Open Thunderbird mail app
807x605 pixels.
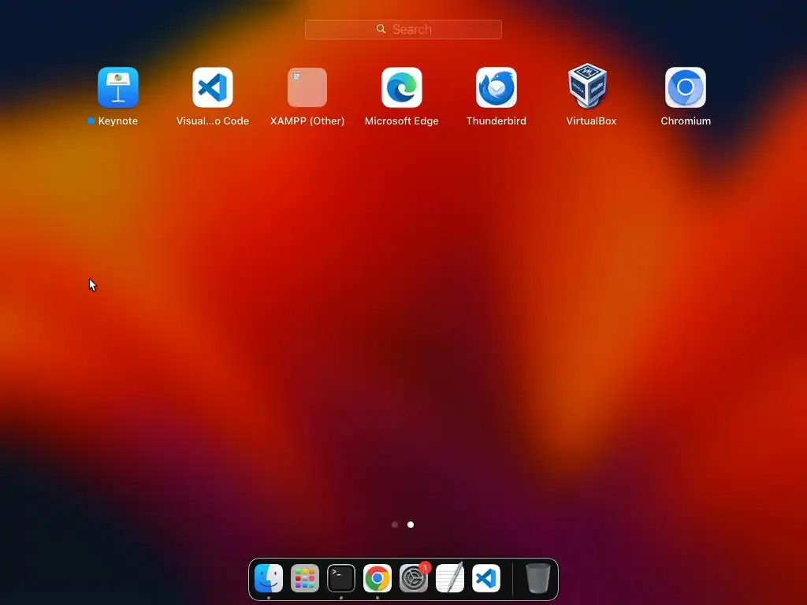click(496, 87)
